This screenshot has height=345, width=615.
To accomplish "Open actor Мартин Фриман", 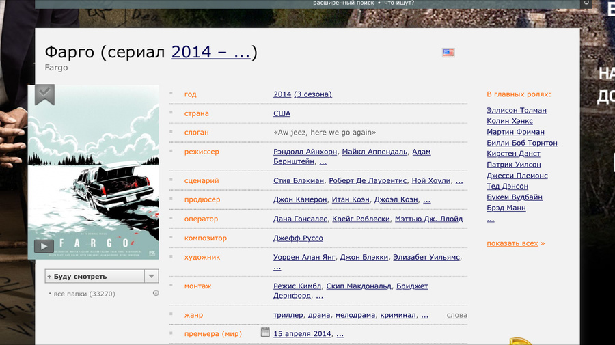I will point(515,132).
